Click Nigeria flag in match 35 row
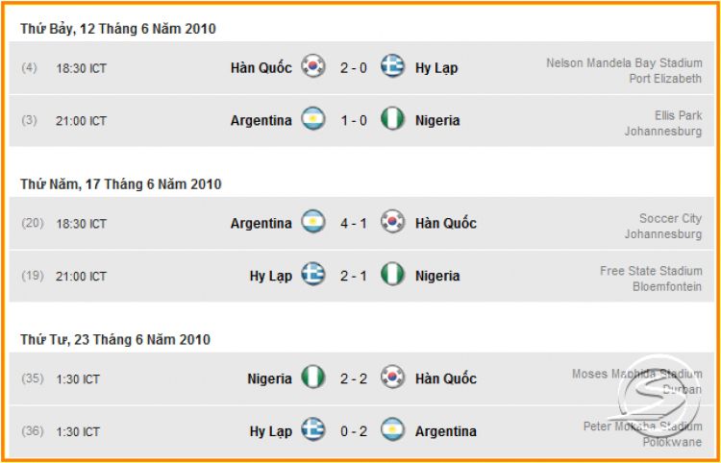This screenshot has height=463, width=721. pyautogui.click(x=313, y=378)
